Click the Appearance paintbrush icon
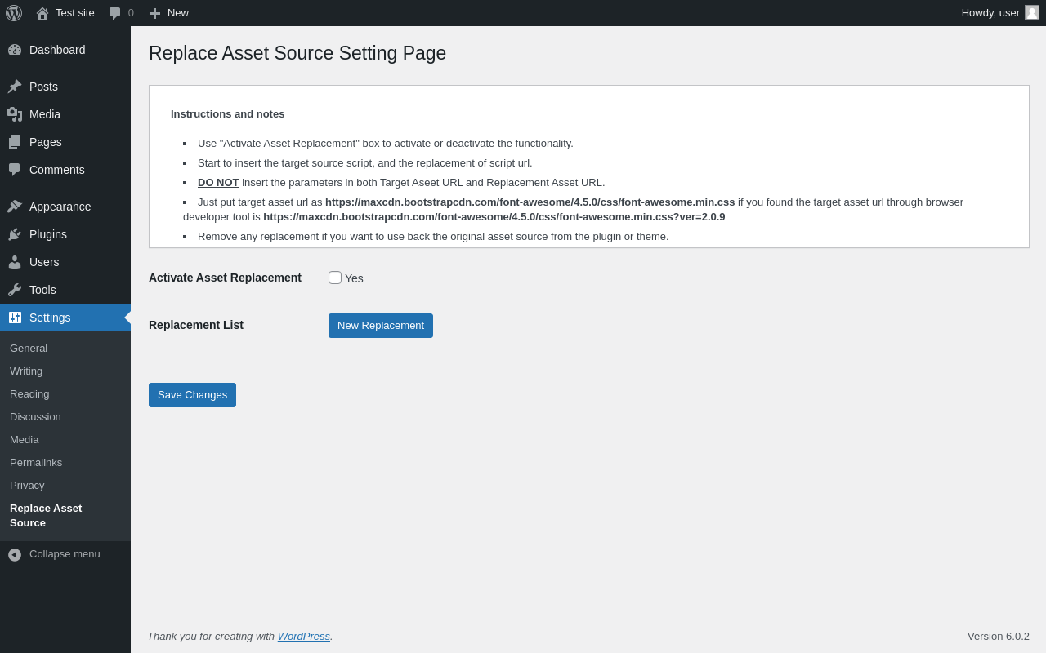 15,207
